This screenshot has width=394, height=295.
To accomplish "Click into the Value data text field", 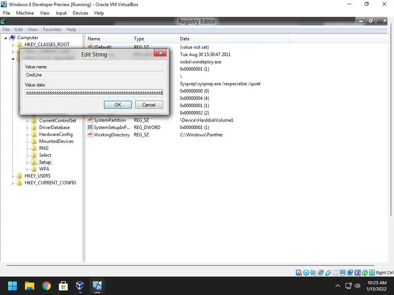I will click(x=94, y=93).
